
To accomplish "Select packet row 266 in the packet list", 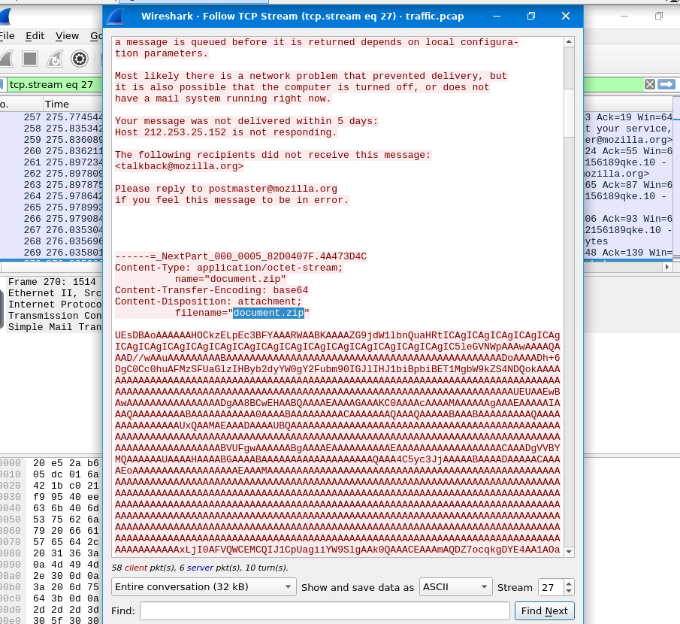I will (51, 219).
